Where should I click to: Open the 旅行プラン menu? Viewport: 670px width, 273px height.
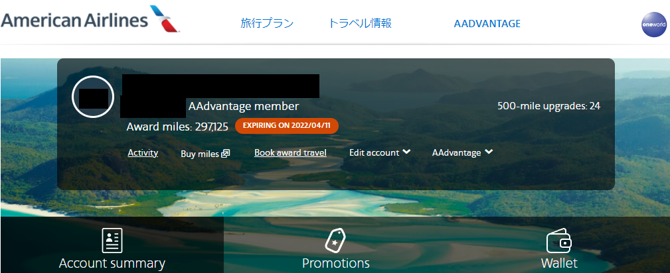point(267,23)
